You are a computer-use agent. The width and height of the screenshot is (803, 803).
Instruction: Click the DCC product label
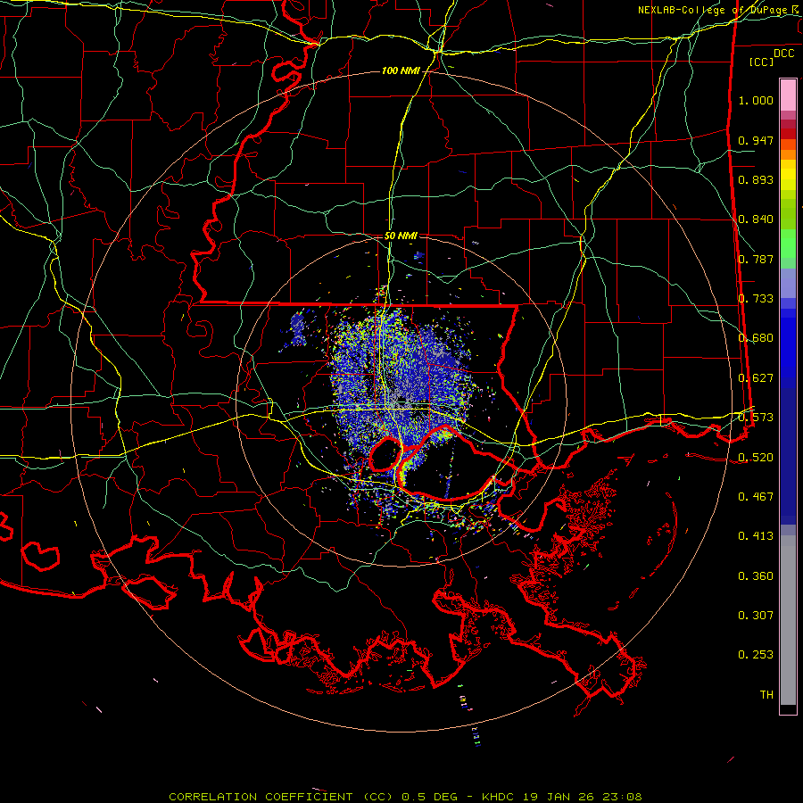click(783, 54)
